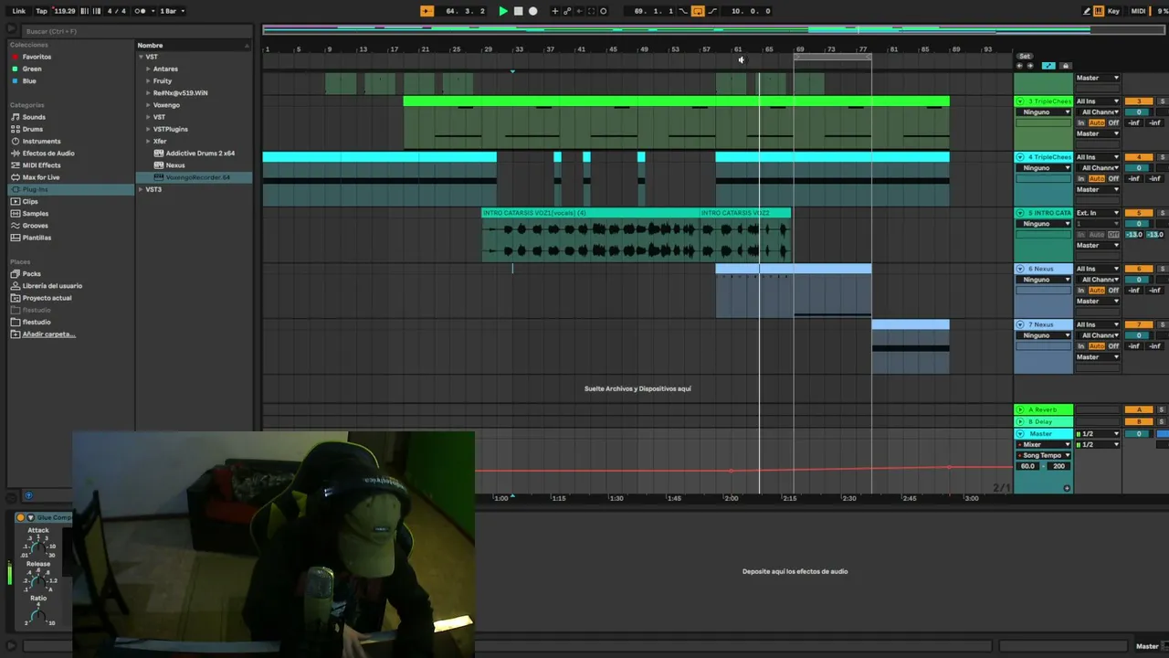Select Blue collection tag
Viewport: 1169px width, 658px height.
click(29, 80)
